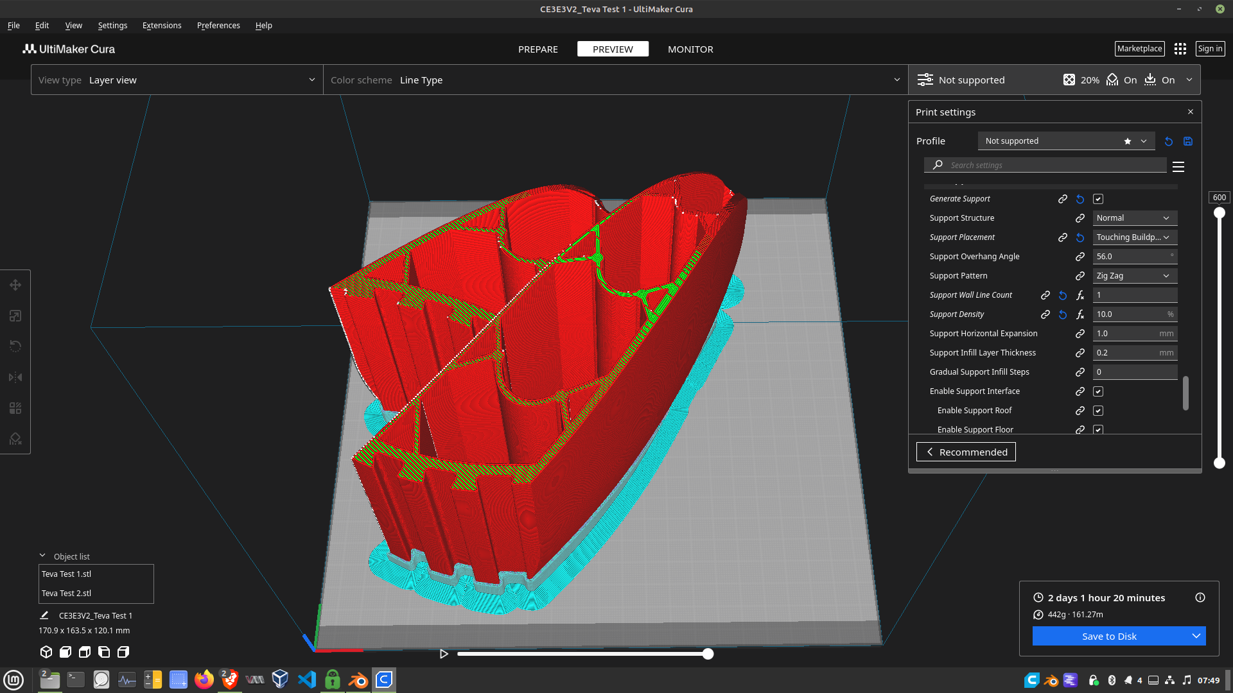Uncheck the Generate Support checkbox

pos(1098,199)
